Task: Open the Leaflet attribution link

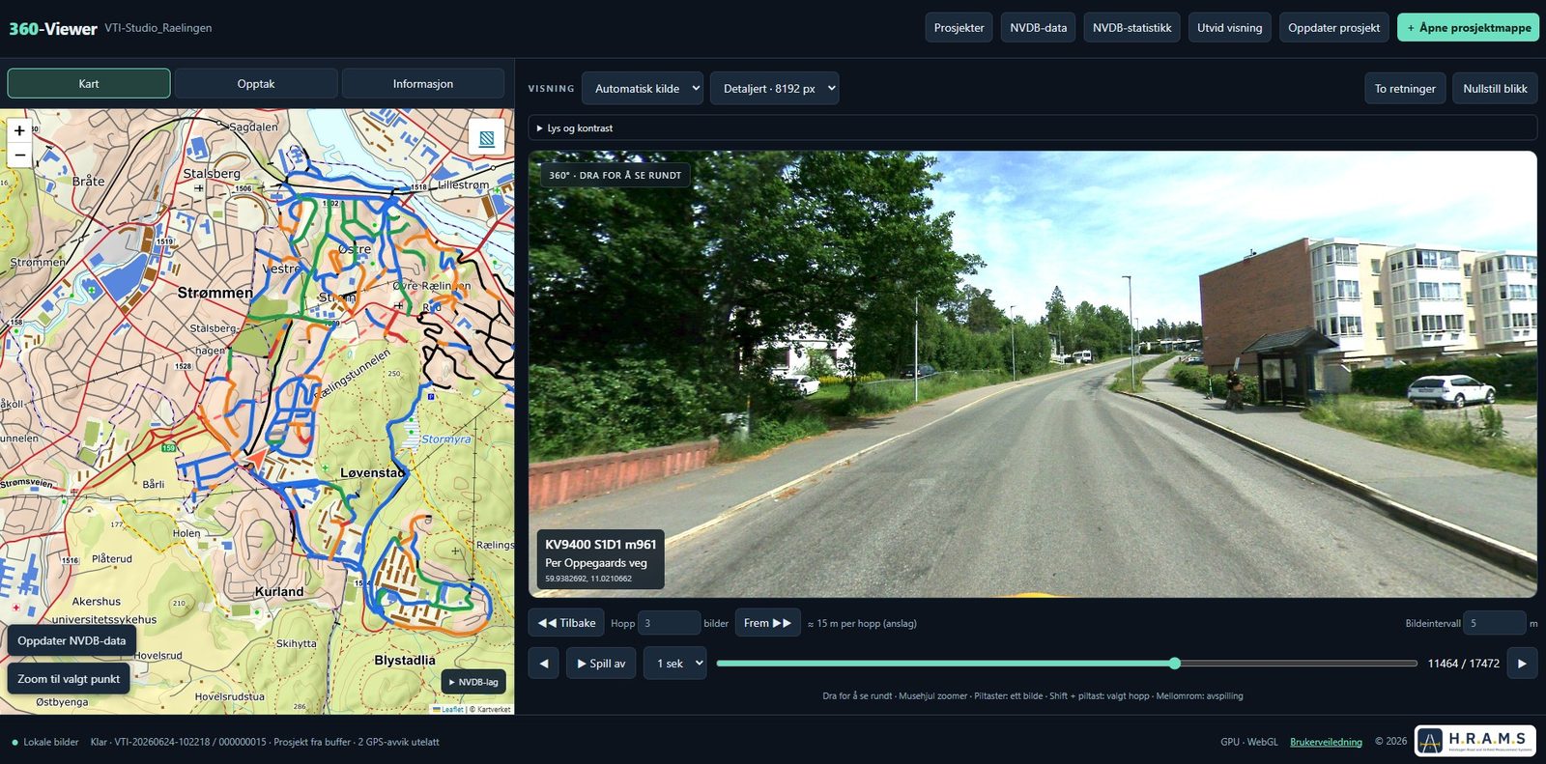Action: click(x=449, y=709)
